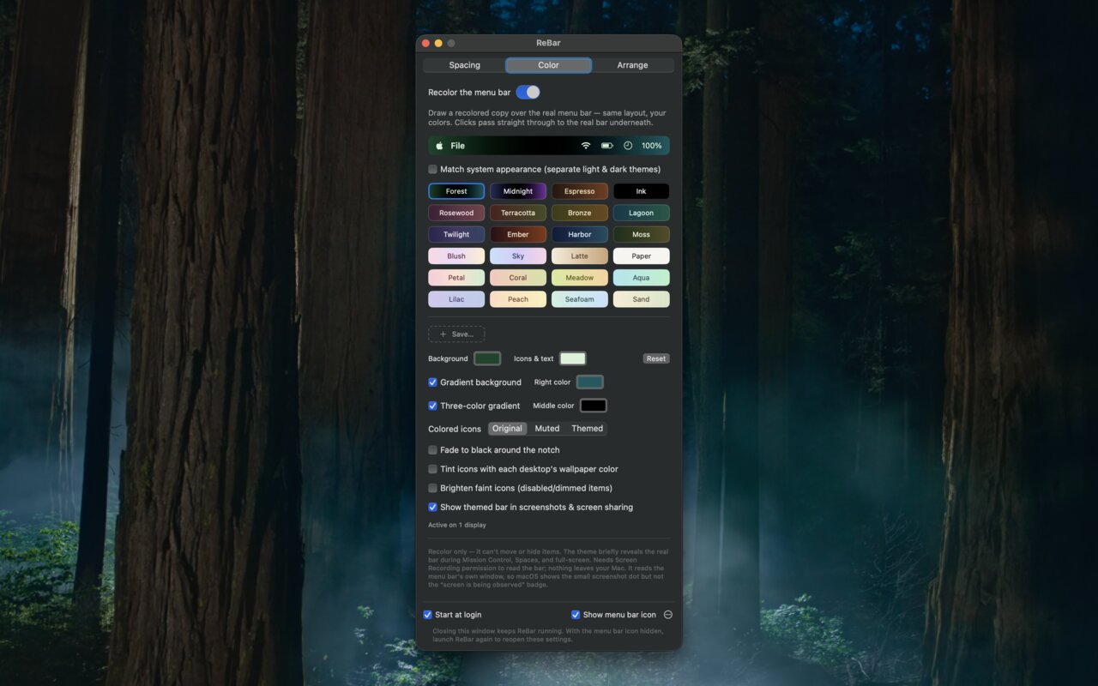This screenshot has height=686, width=1098.
Task: Apply the Moss theme preset
Action: [x=642, y=234]
